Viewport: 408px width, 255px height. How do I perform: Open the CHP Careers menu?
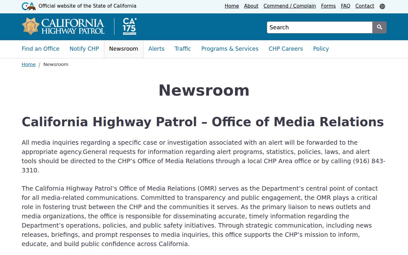(286, 49)
